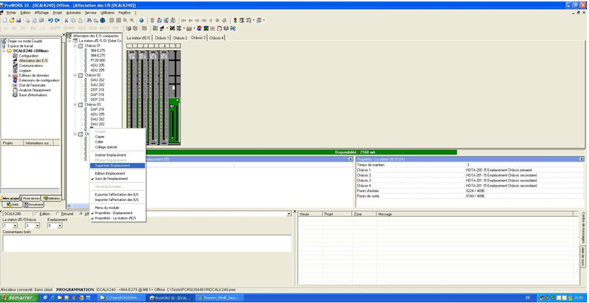Expand Editeurs de données tree node
Screen dimensions: 589x303
click(x=9, y=75)
